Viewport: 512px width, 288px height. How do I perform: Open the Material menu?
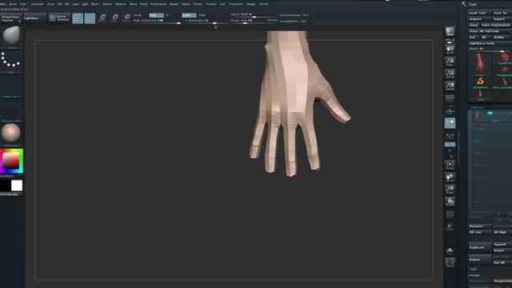(x=121, y=4)
